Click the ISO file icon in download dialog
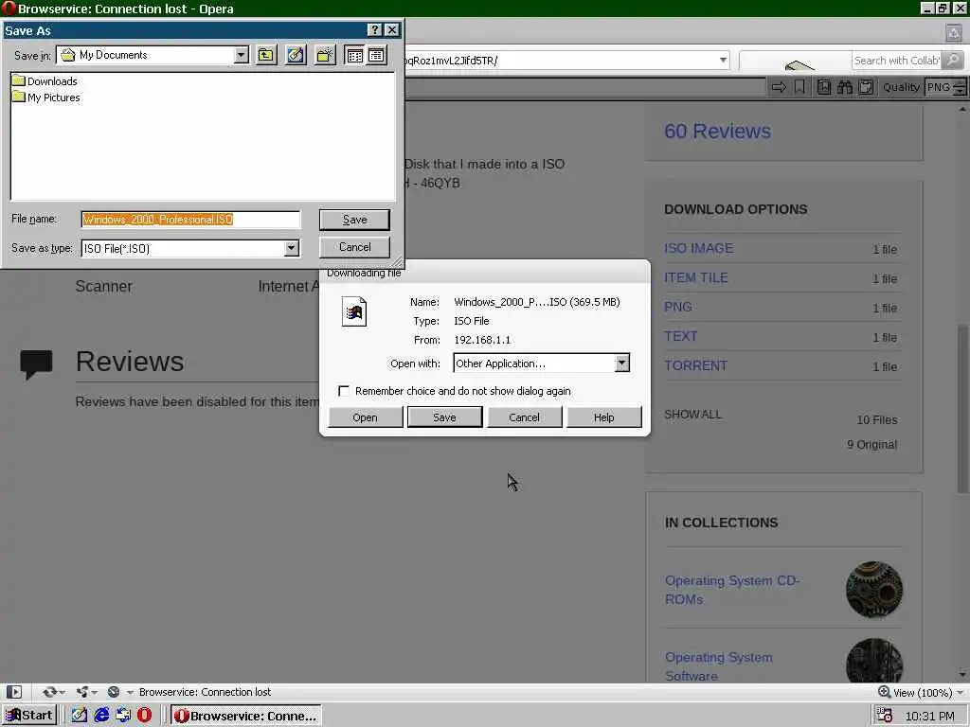970x727 pixels. point(354,311)
